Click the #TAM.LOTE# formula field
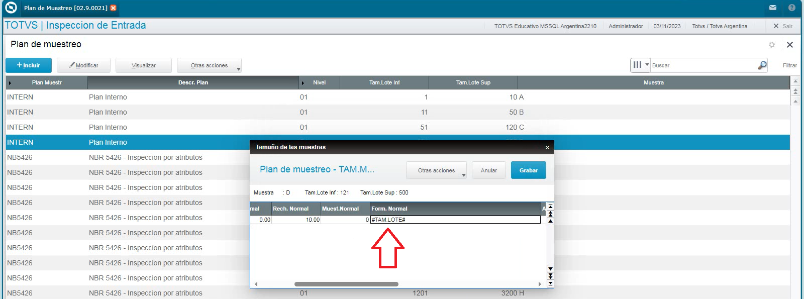The width and height of the screenshot is (804, 299). (x=455, y=220)
